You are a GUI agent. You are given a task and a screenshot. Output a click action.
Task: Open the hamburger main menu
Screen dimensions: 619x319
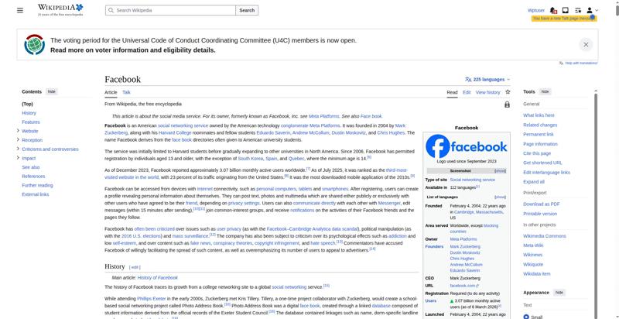pyautogui.click(x=20, y=10)
